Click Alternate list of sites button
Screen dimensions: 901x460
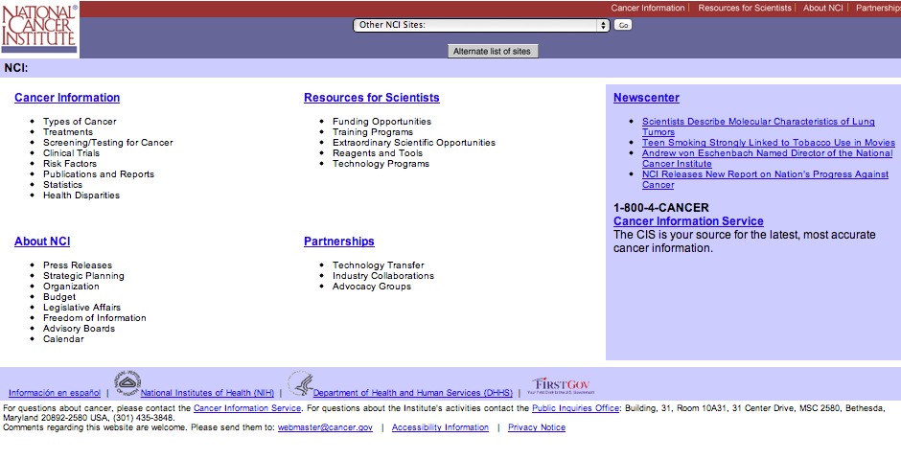tap(493, 51)
